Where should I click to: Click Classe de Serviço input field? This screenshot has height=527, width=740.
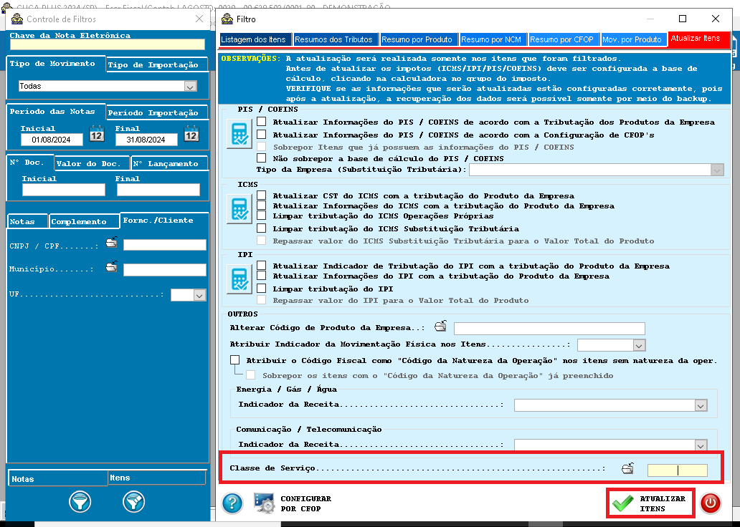click(x=677, y=470)
